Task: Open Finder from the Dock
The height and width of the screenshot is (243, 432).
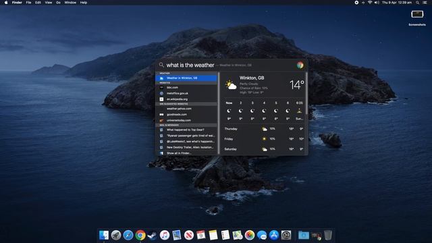Action: 104,236
